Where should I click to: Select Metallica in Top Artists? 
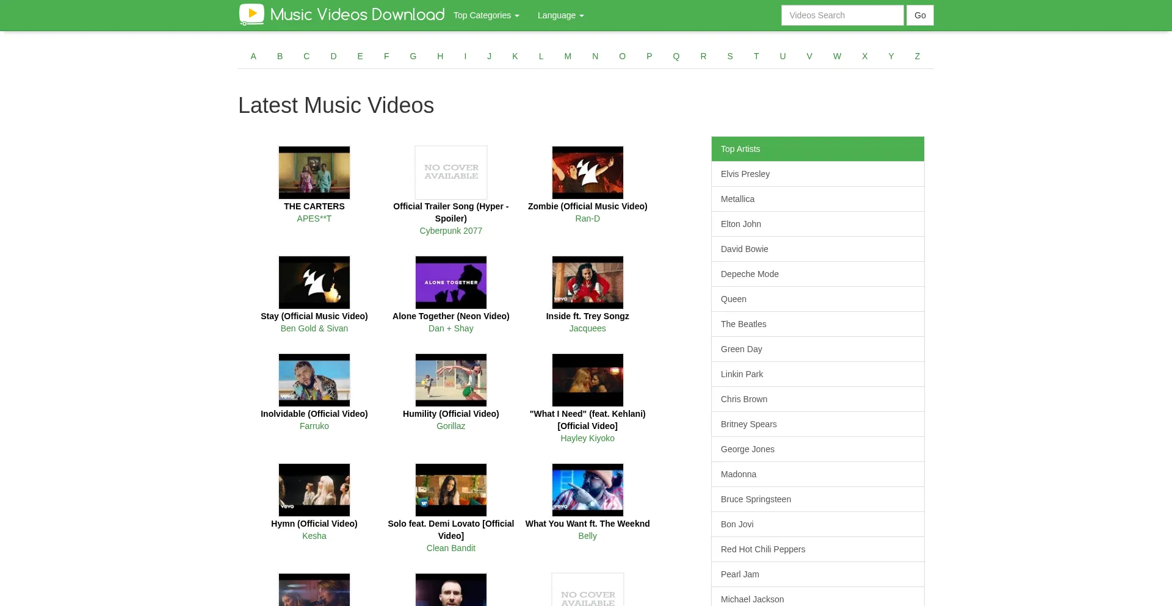coord(818,199)
